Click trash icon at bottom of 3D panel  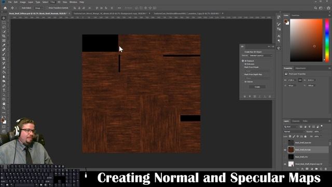(x=270, y=97)
